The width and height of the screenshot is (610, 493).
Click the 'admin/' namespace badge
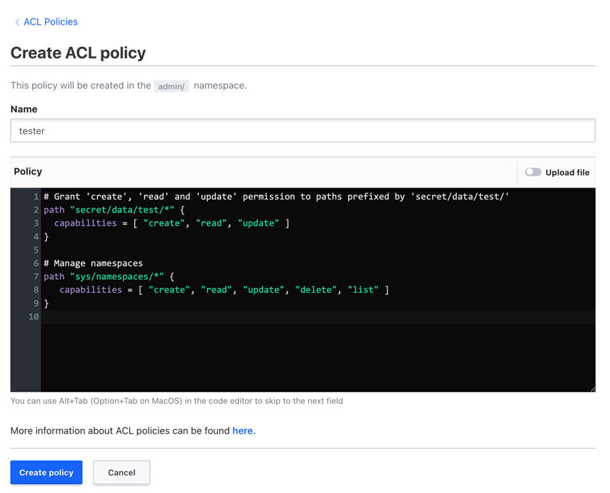[x=171, y=86]
